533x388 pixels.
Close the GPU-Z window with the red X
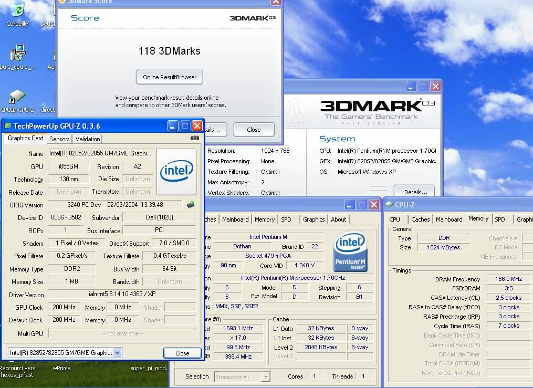pyautogui.click(x=197, y=126)
